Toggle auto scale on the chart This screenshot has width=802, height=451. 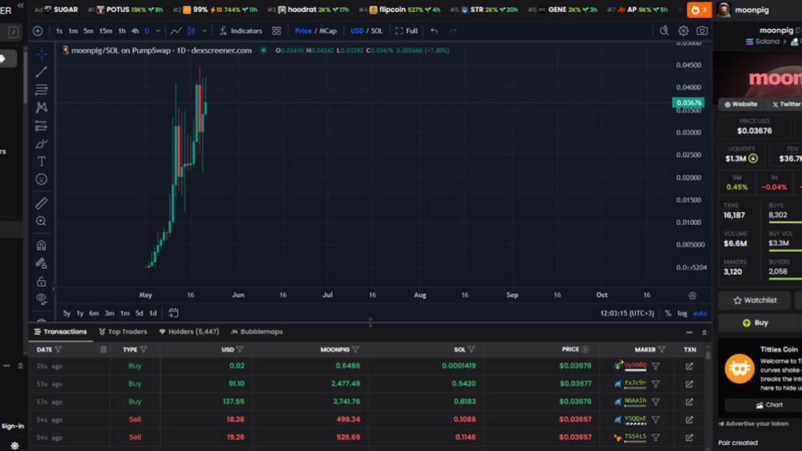[x=700, y=313]
